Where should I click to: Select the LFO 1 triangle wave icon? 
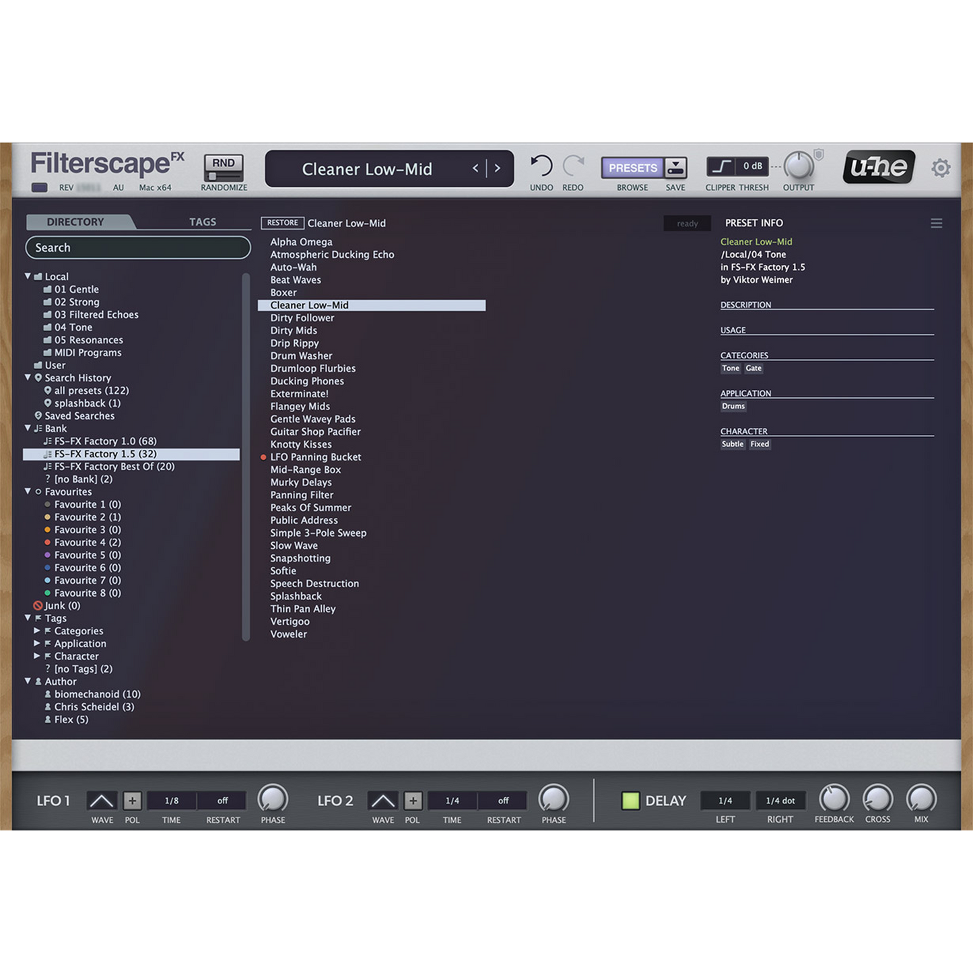(x=102, y=801)
